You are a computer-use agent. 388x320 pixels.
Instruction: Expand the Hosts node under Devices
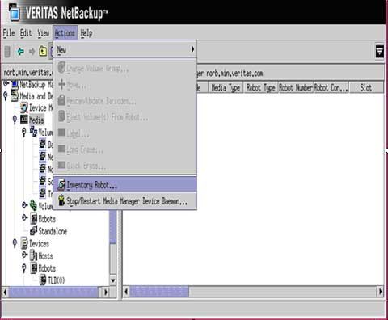(25, 255)
